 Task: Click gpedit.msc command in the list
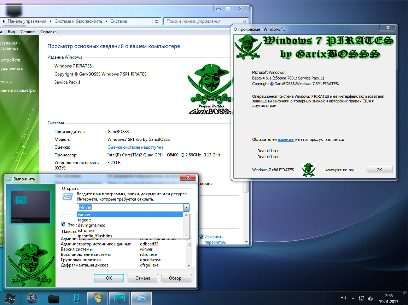[150, 260]
